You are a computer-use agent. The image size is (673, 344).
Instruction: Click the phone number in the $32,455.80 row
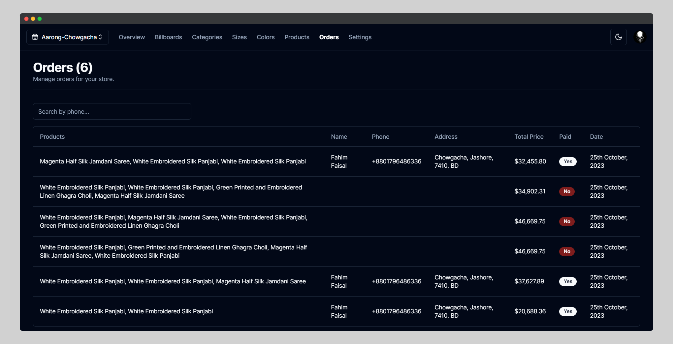[x=397, y=161]
